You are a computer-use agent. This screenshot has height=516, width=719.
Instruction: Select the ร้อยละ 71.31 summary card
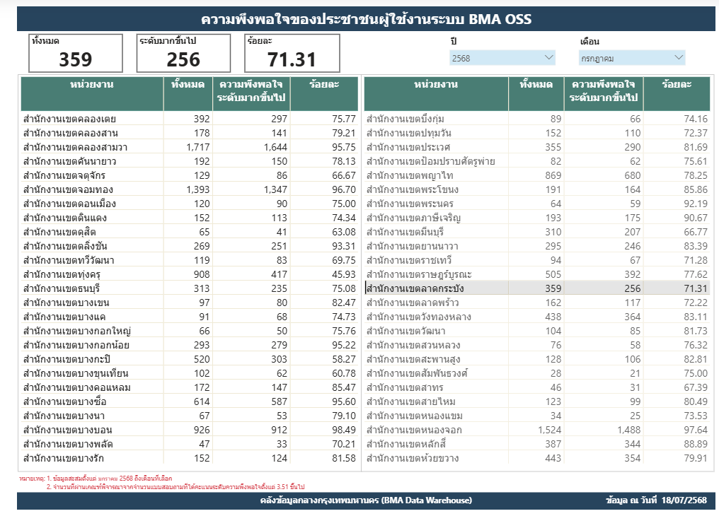(x=292, y=53)
